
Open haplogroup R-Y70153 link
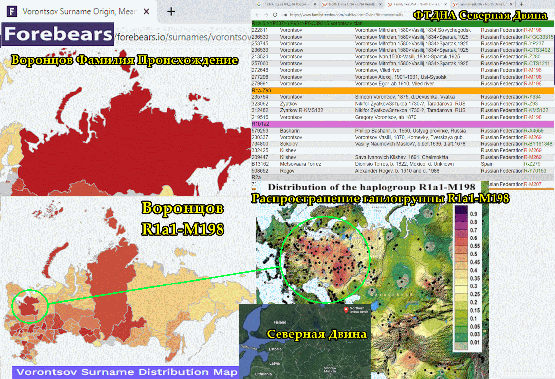pos(535,171)
